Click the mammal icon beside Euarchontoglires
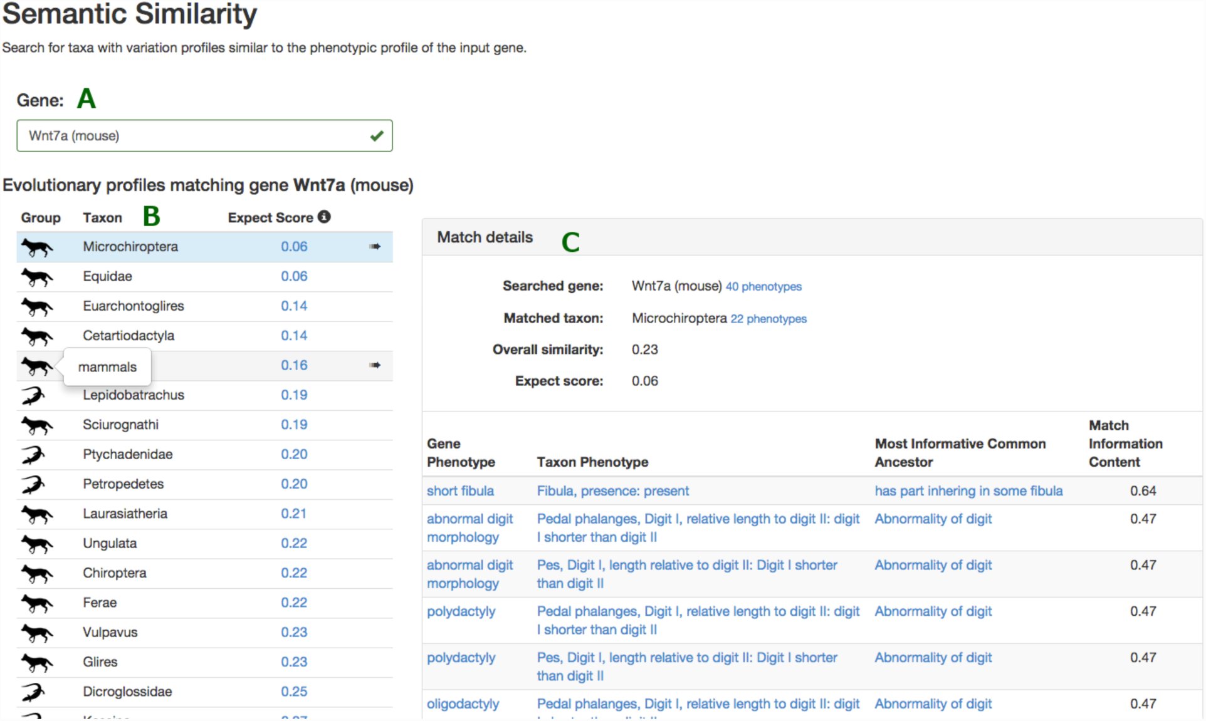 [37, 306]
